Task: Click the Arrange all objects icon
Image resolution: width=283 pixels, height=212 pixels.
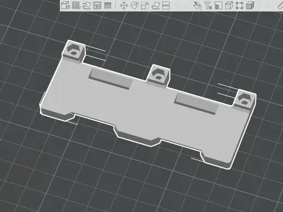Action: pos(97,5)
